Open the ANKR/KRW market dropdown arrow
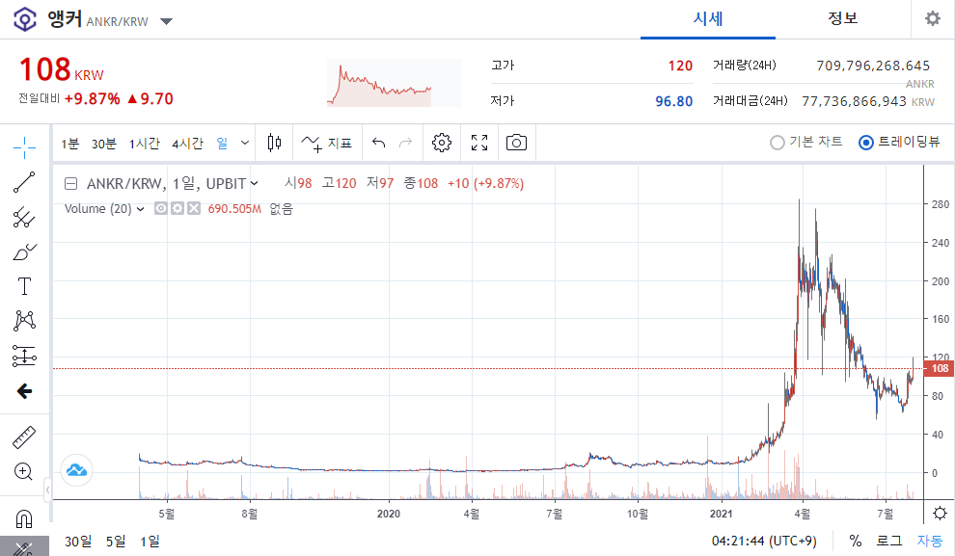955x556 pixels. (166, 22)
